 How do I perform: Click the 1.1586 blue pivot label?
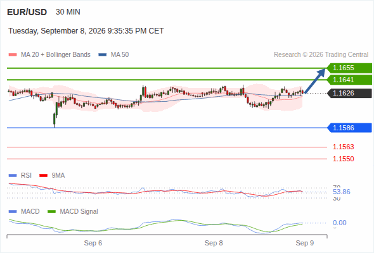[x=349, y=128]
